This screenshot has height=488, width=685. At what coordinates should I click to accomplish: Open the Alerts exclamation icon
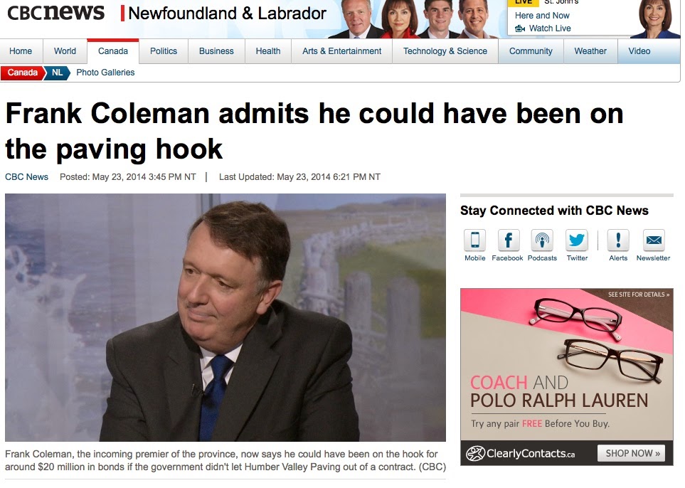click(x=618, y=240)
